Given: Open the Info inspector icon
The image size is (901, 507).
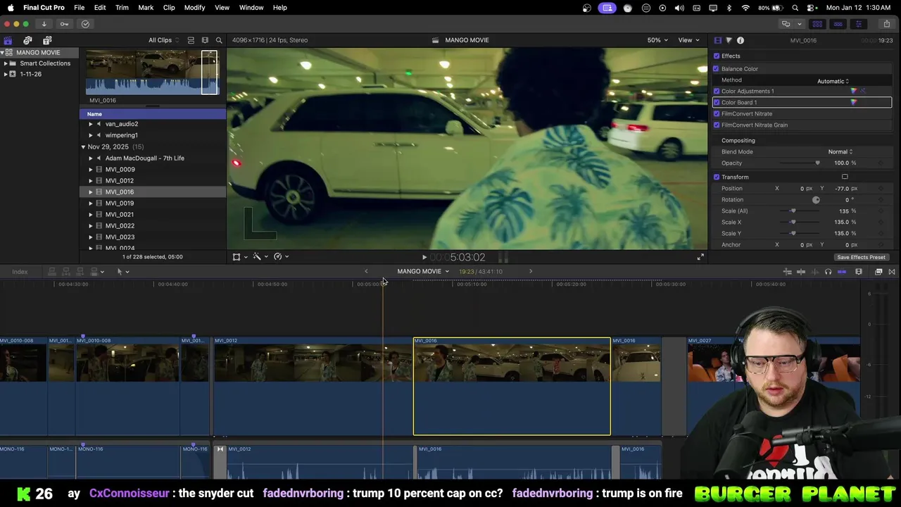Looking at the screenshot, I should click(x=741, y=40).
